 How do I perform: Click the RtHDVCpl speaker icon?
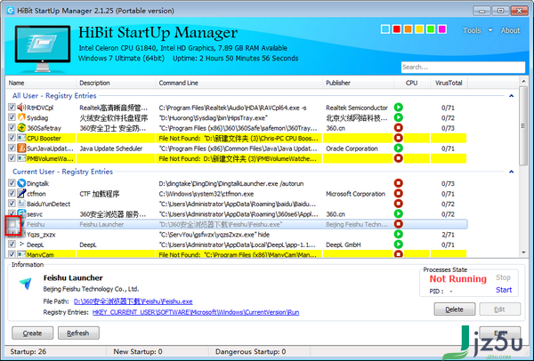pos(21,108)
